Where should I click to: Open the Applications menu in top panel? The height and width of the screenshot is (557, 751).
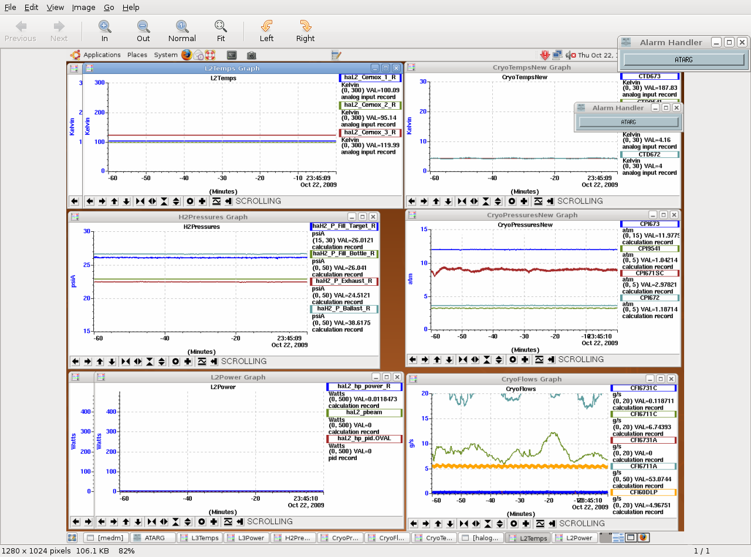coord(102,55)
